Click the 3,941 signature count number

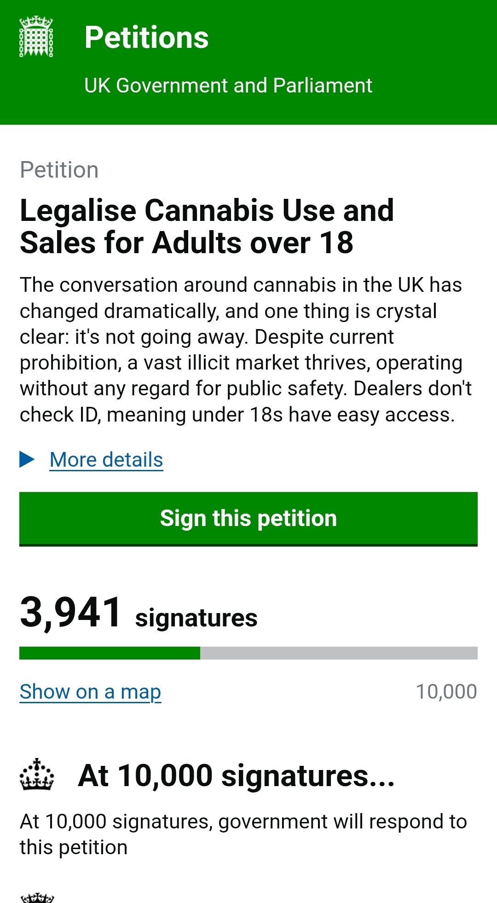70,613
